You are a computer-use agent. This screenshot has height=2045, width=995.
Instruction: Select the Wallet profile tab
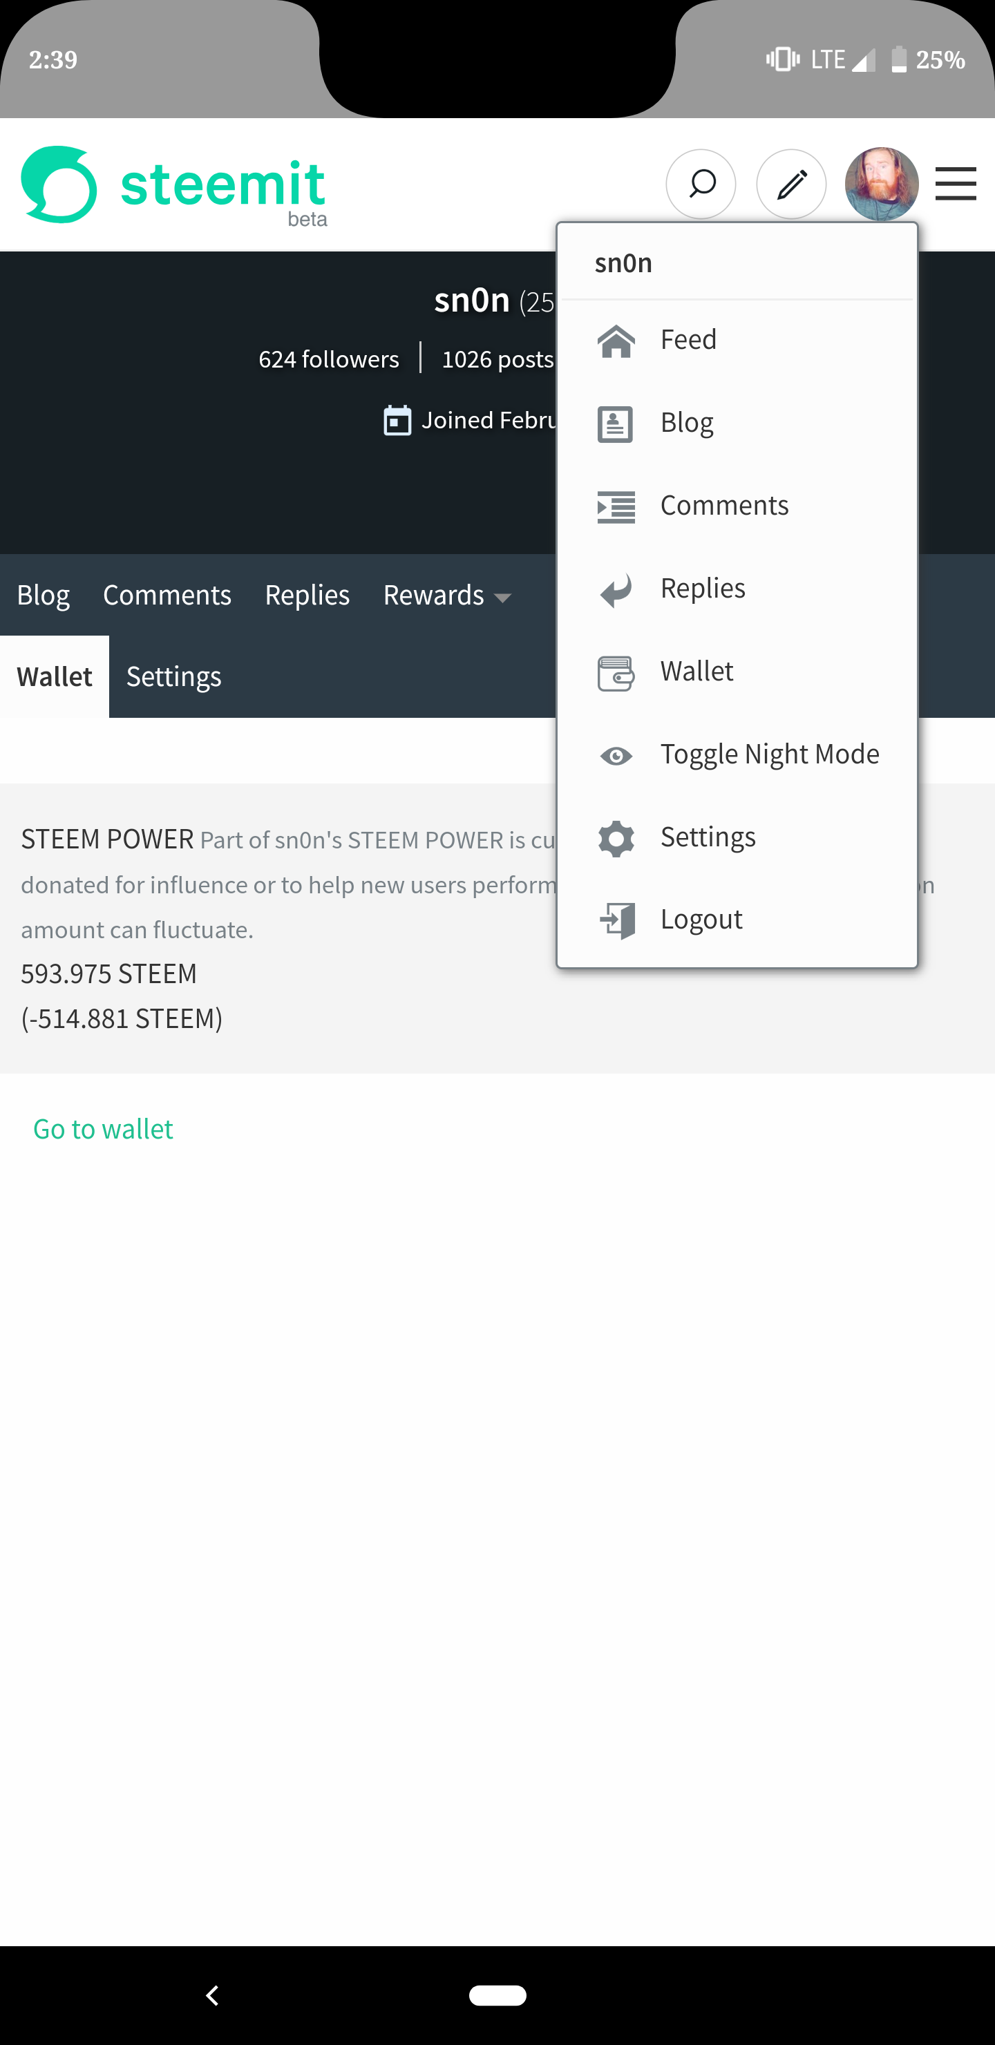[x=55, y=676]
